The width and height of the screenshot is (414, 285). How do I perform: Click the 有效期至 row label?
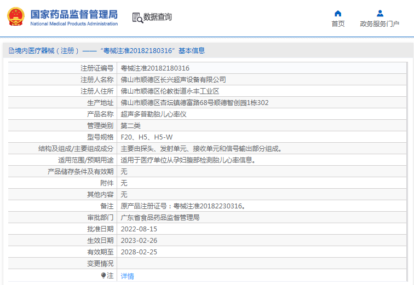tap(100, 252)
